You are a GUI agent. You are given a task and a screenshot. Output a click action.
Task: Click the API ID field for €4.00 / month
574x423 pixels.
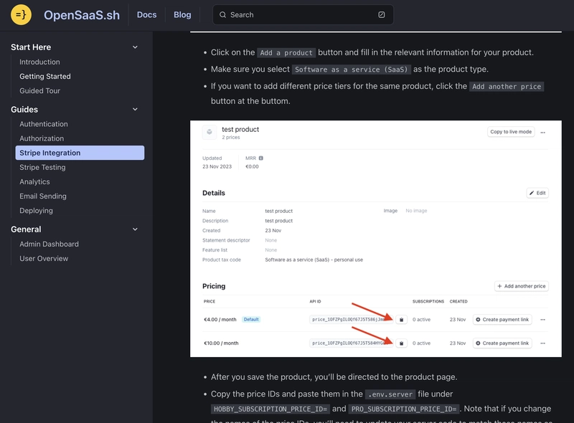[x=351, y=320]
